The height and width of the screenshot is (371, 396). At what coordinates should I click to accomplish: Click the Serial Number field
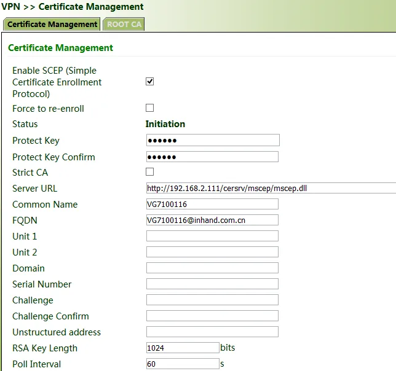(212, 284)
